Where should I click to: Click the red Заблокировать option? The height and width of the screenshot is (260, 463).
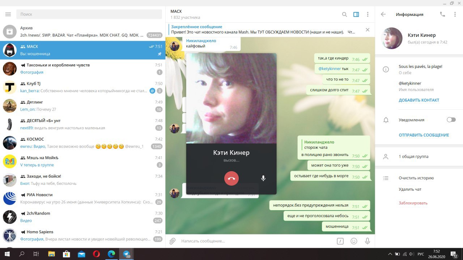413,203
